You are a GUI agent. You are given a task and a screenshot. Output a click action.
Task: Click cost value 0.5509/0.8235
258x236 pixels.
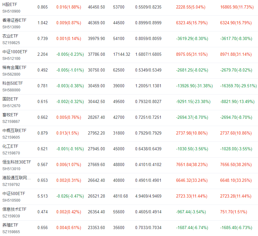coord(148,7)
